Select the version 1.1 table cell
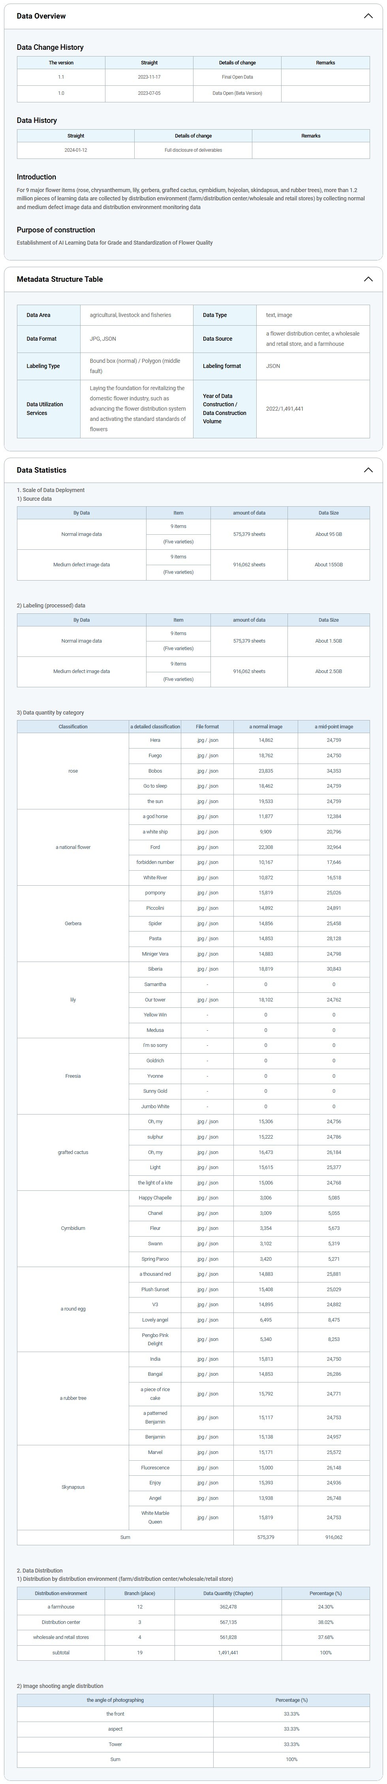This screenshot has width=387, height=1784. 61,77
